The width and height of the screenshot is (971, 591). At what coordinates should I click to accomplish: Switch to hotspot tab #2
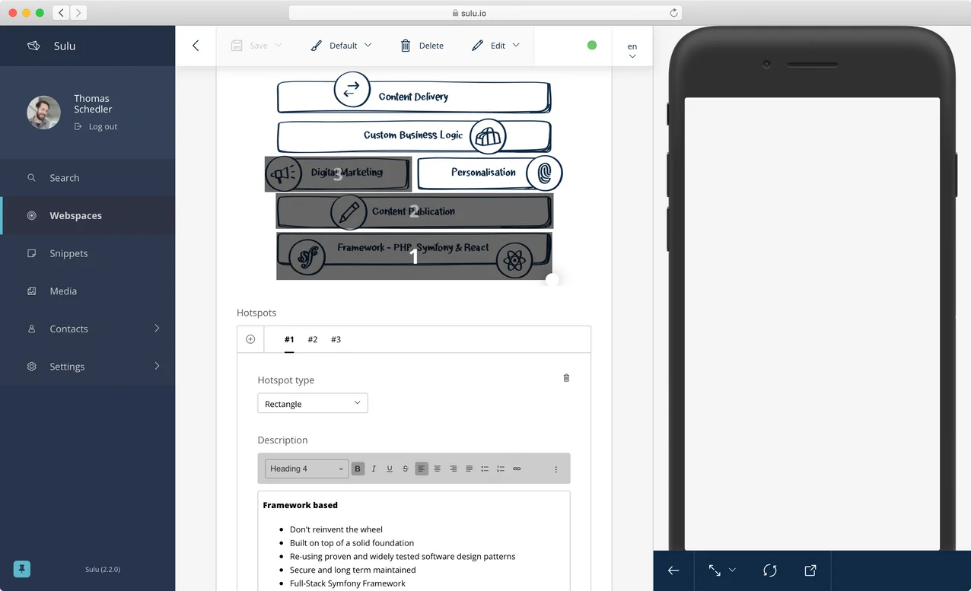313,339
